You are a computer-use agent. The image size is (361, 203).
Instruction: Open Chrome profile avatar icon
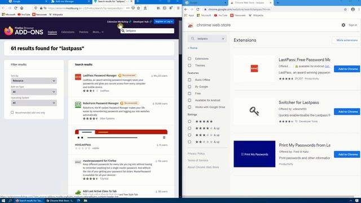[x=353, y=10]
